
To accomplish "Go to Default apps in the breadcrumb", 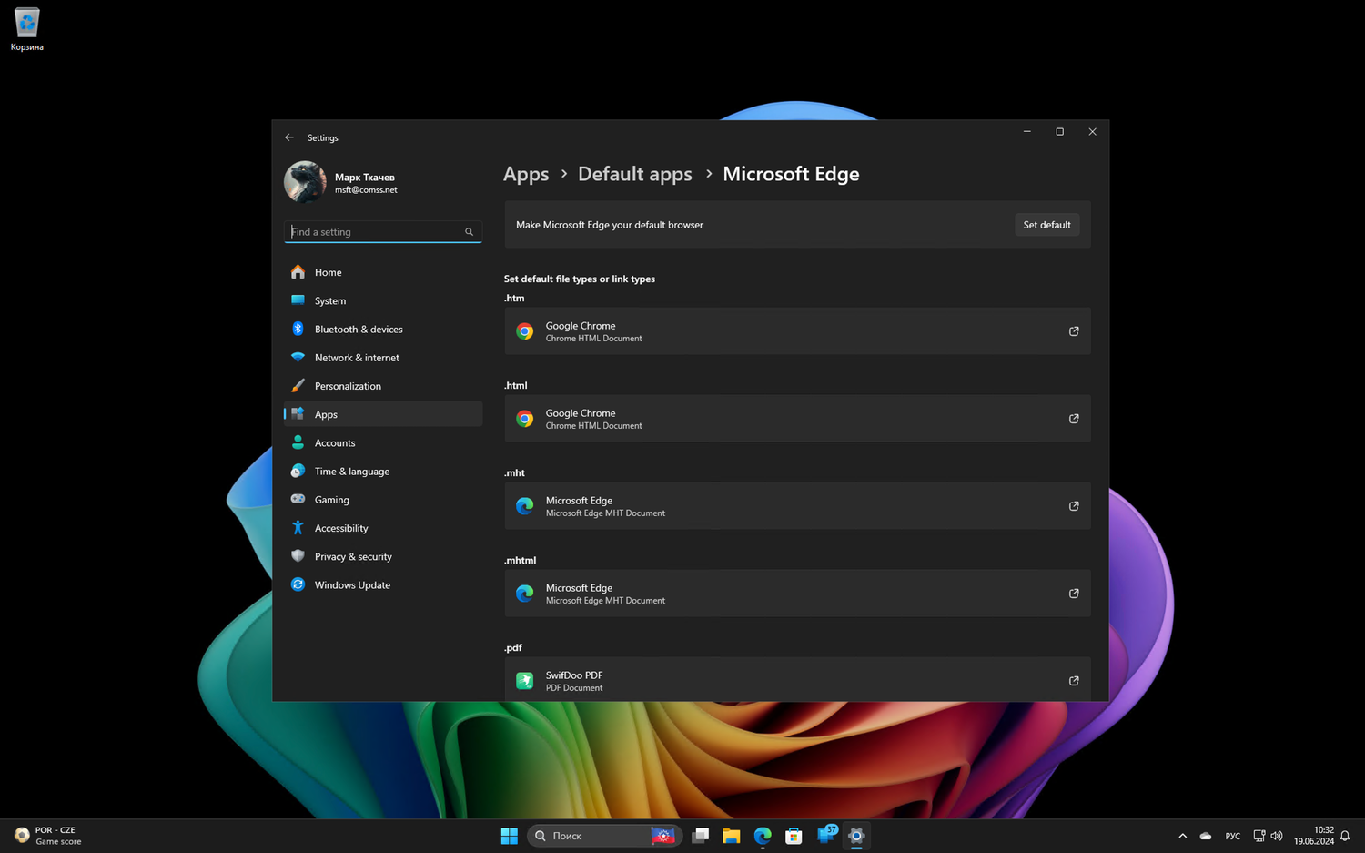I will point(635,174).
